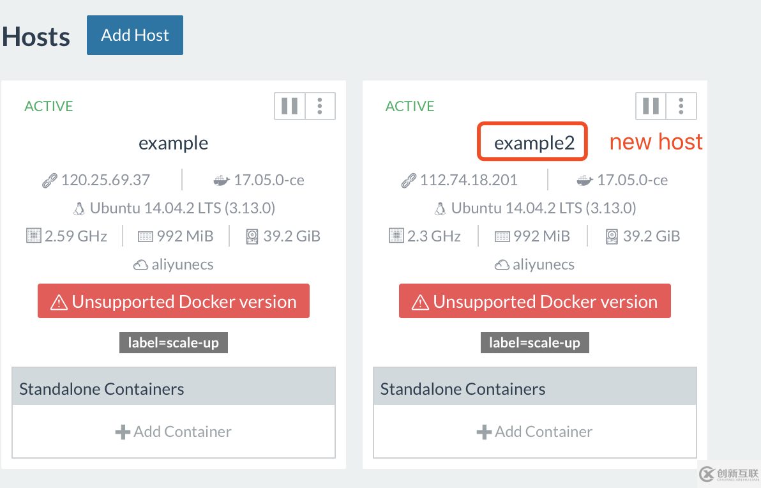Image resolution: width=761 pixels, height=488 pixels.
Task: Add Container to the example host
Action: [174, 432]
